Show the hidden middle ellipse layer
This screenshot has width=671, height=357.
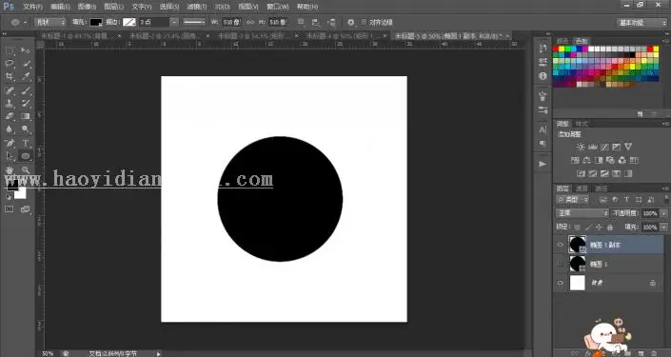(561, 264)
